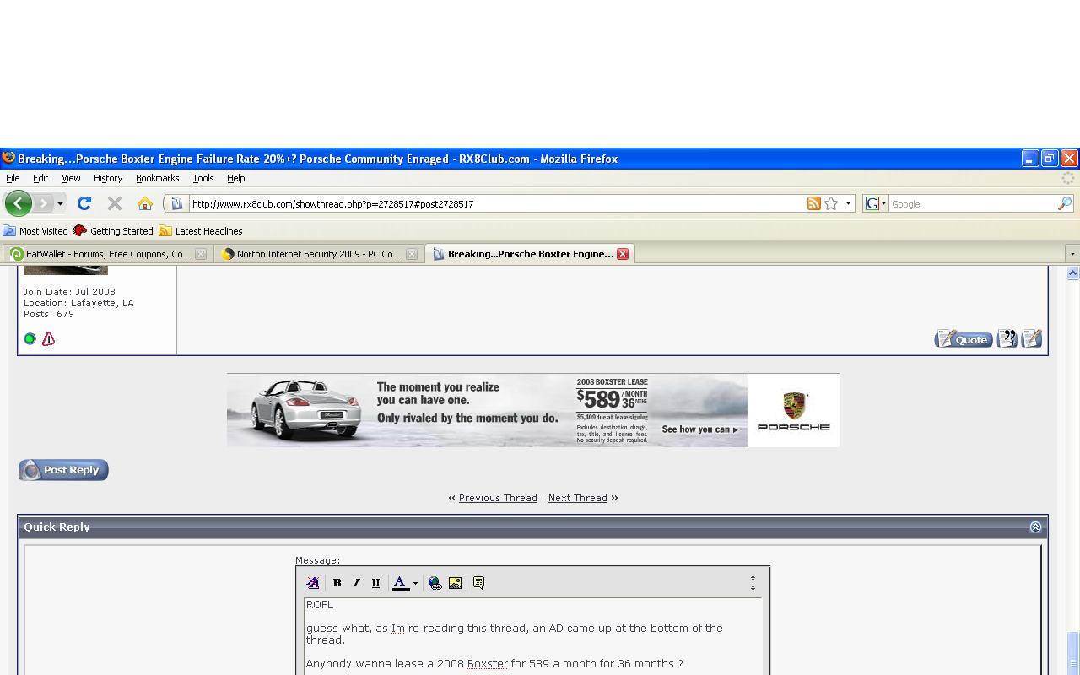Click the RSS feed icon in address bar
Image resolution: width=1080 pixels, height=675 pixels.
pyautogui.click(x=814, y=203)
